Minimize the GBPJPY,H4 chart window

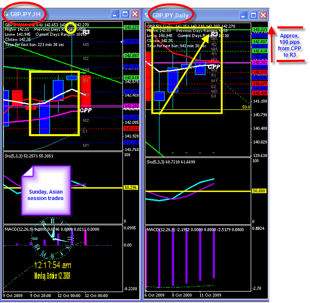click(x=115, y=14)
